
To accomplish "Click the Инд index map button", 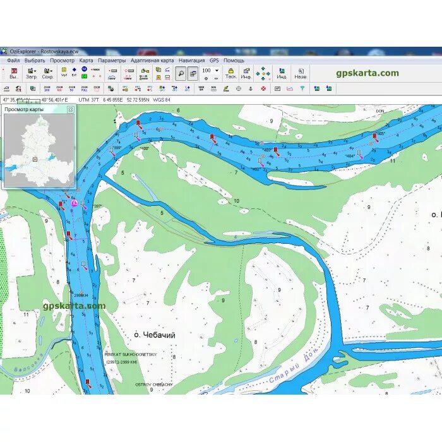I will (282, 73).
